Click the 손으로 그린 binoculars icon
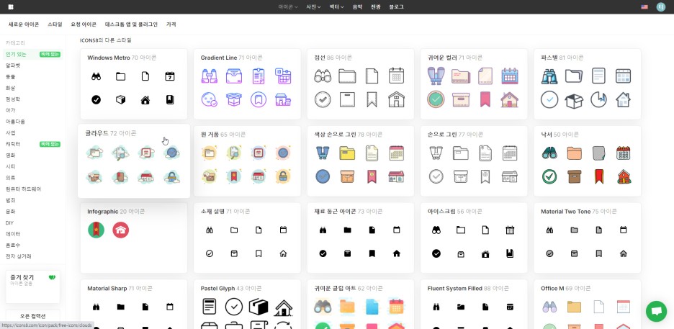The width and height of the screenshot is (674, 329). tap(436, 153)
